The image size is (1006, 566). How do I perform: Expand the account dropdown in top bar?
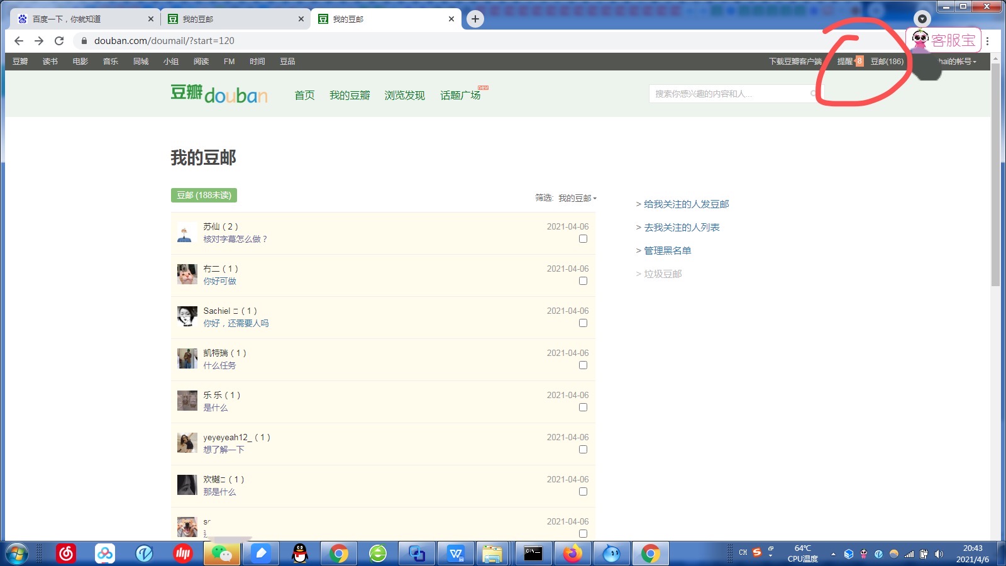click(957, 62)
